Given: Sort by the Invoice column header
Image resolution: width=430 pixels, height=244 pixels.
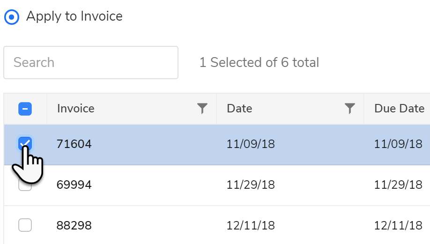Looking at the screenshot, I should point(76,109).
